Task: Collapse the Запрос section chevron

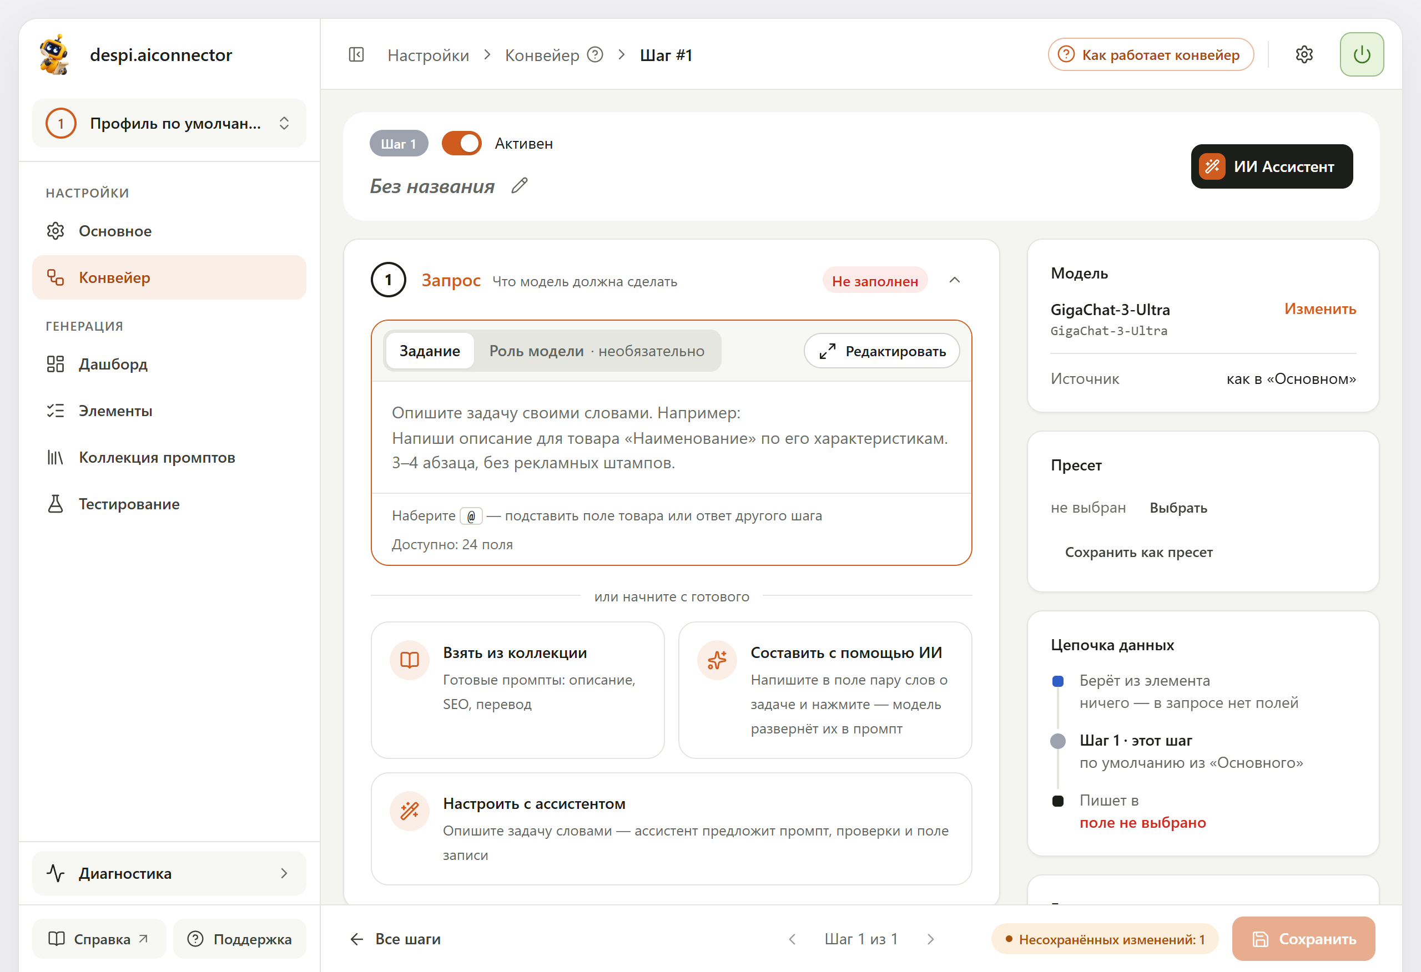Action: click(x=955, y=281)
